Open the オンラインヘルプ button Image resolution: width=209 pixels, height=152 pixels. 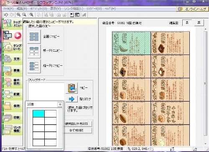(x=192, y=9)
